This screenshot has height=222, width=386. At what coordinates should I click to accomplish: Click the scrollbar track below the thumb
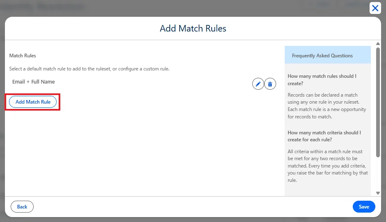[378, 174]
